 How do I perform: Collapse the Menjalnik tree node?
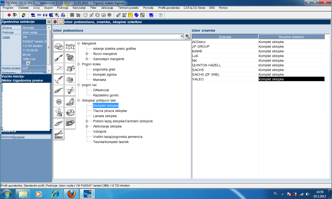[x=79, y=44]
